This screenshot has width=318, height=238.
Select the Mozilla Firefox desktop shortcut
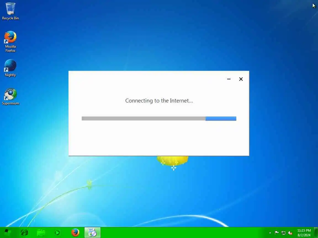coord(10,42)
